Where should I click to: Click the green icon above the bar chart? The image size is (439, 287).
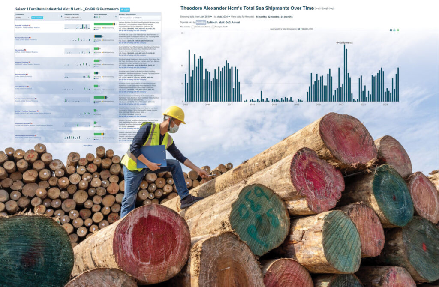397,30
